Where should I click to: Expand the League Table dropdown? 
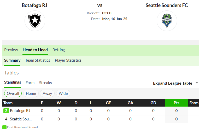pyautogui.click(x=172, y=83)
